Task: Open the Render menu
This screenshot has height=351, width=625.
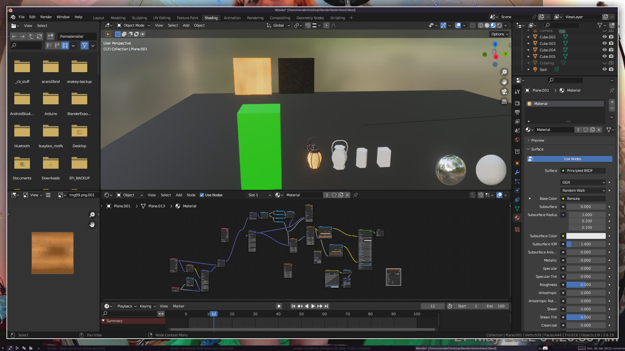Action: (x=46, y=17)
